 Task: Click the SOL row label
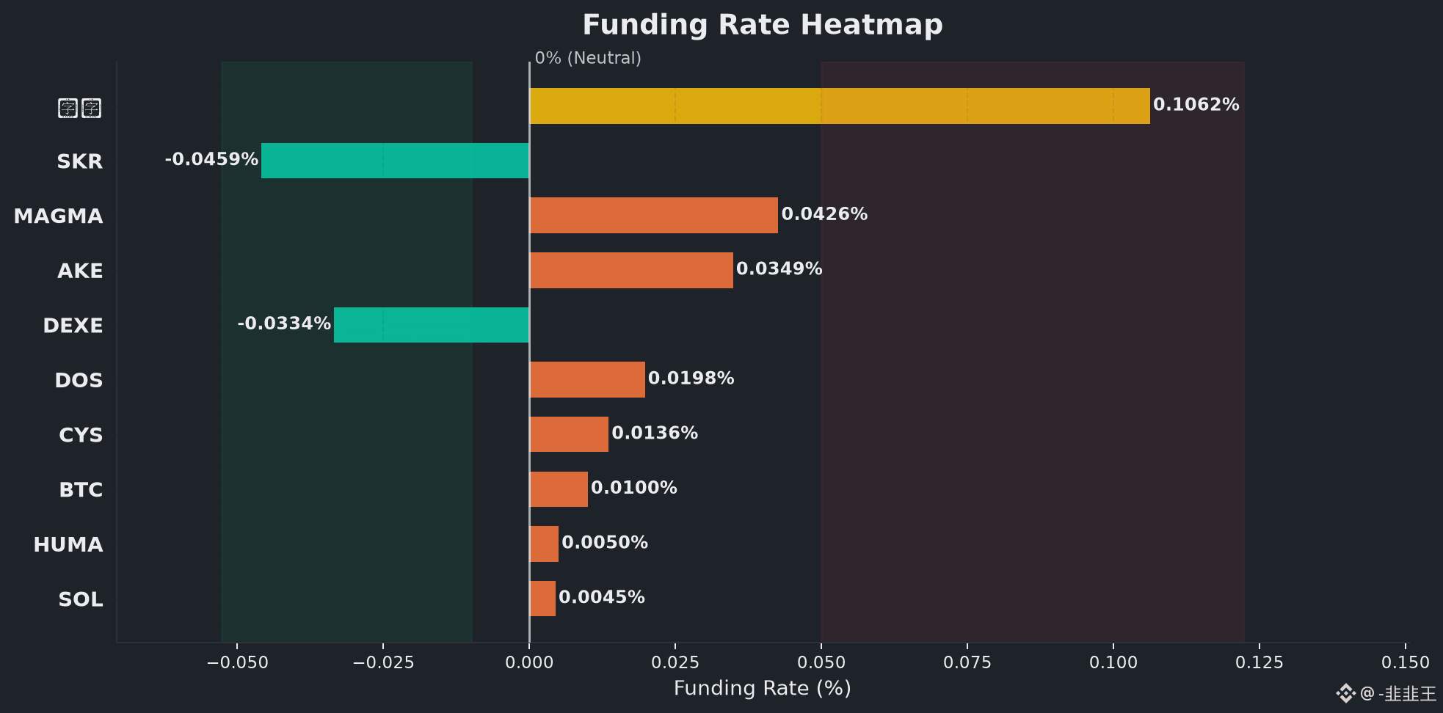tap(81, 599)
